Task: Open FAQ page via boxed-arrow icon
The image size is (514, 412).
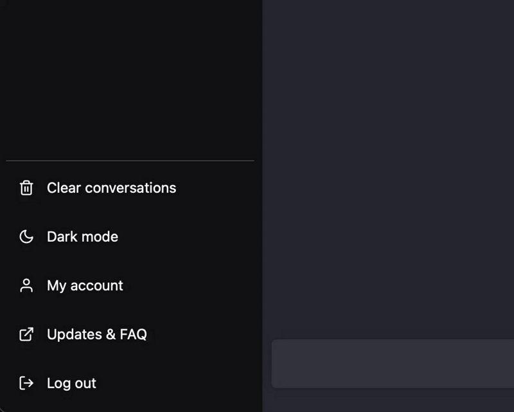Action: pos(26,334)
